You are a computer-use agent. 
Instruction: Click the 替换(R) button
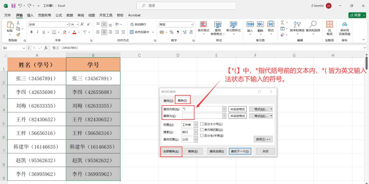tap(193, 151)
